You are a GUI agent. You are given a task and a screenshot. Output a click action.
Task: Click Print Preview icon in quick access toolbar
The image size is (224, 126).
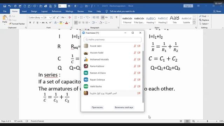[50, 6]
